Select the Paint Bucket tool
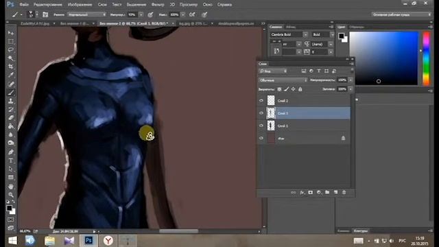439x247 pixels. pyautogui.click(x=11, y=126)
